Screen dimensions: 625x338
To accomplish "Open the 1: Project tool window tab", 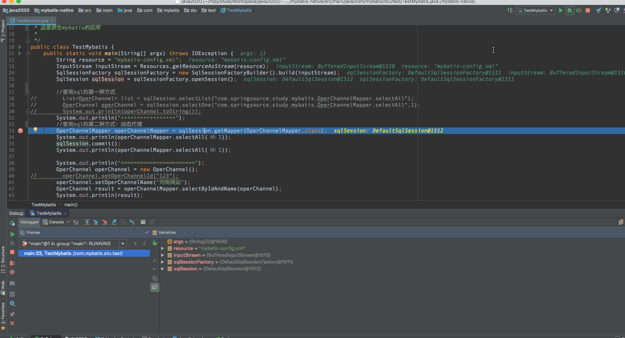I will pyautogui.click(x=3, y=30).
